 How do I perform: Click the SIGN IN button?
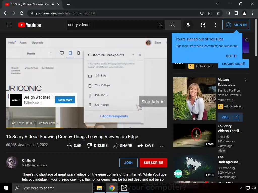[236, 25]
